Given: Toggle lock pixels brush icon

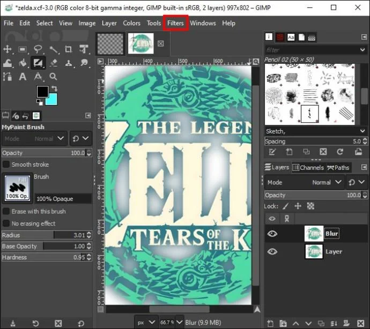Looking at the screenshot, I should click(x=285, y=206).
